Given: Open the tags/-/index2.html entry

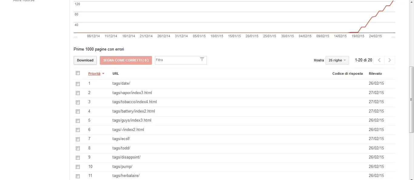Looking at the screenshot, I should pyautogui.click(x=128, y=129).
